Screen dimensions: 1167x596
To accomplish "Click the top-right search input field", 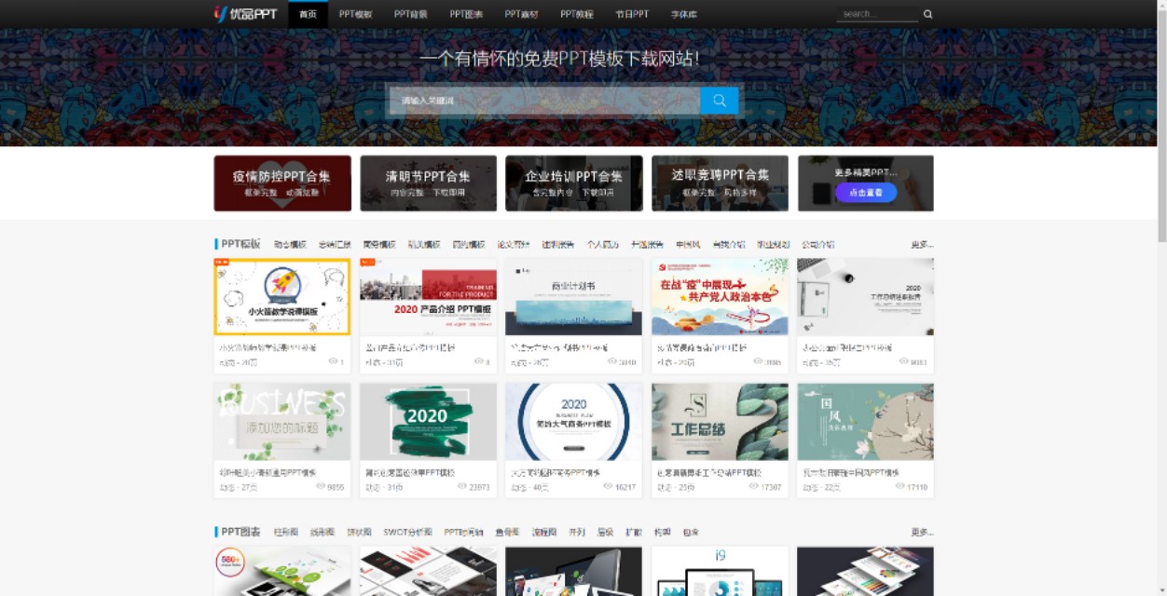I will click(x=876, y=14).
